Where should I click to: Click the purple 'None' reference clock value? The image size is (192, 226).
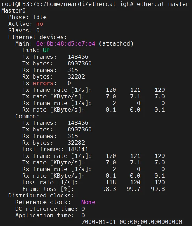(88, 202)
